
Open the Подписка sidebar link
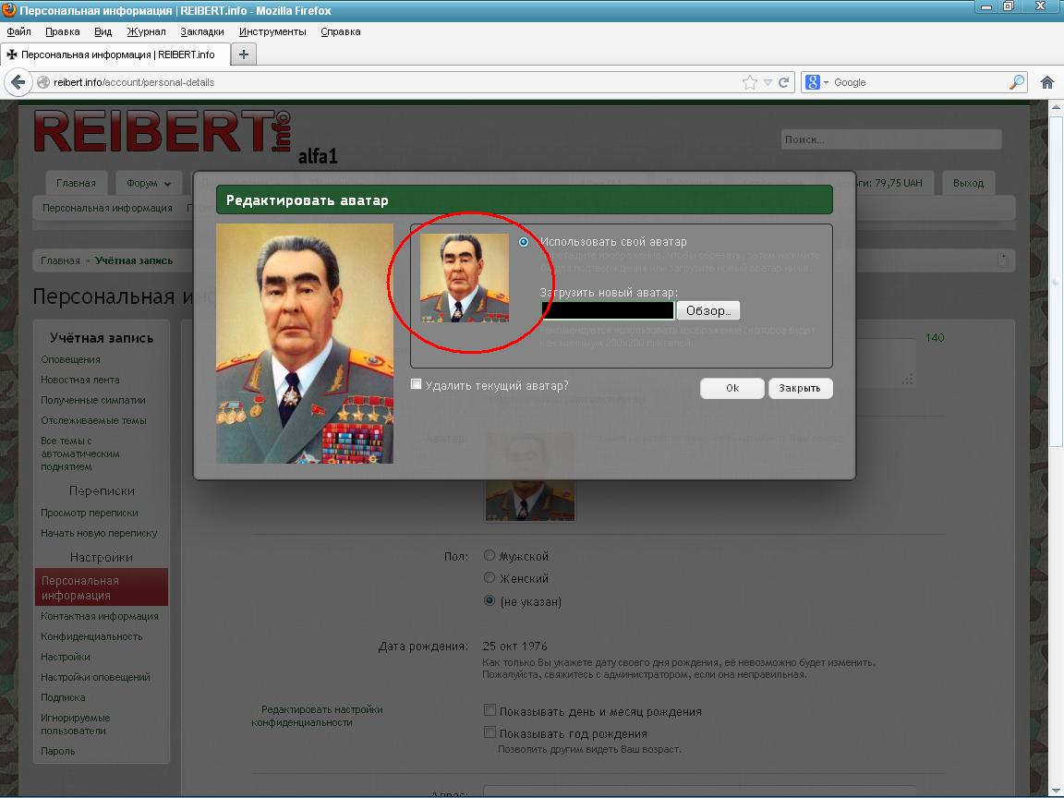[x=63, y=697]
